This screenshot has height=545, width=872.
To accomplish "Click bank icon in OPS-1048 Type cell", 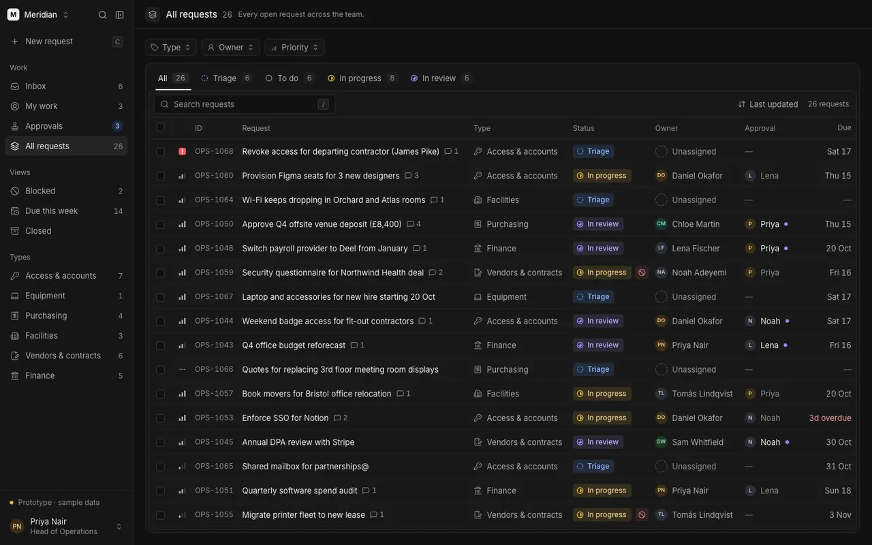I will 478,249.
